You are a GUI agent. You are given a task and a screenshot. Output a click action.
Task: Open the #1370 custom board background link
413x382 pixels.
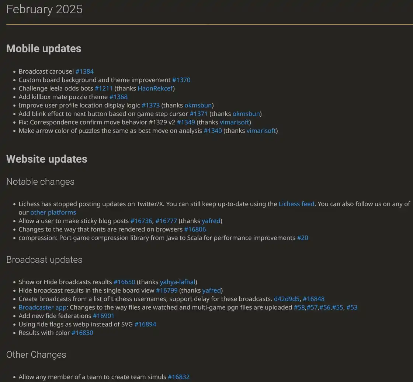[181, 80]
